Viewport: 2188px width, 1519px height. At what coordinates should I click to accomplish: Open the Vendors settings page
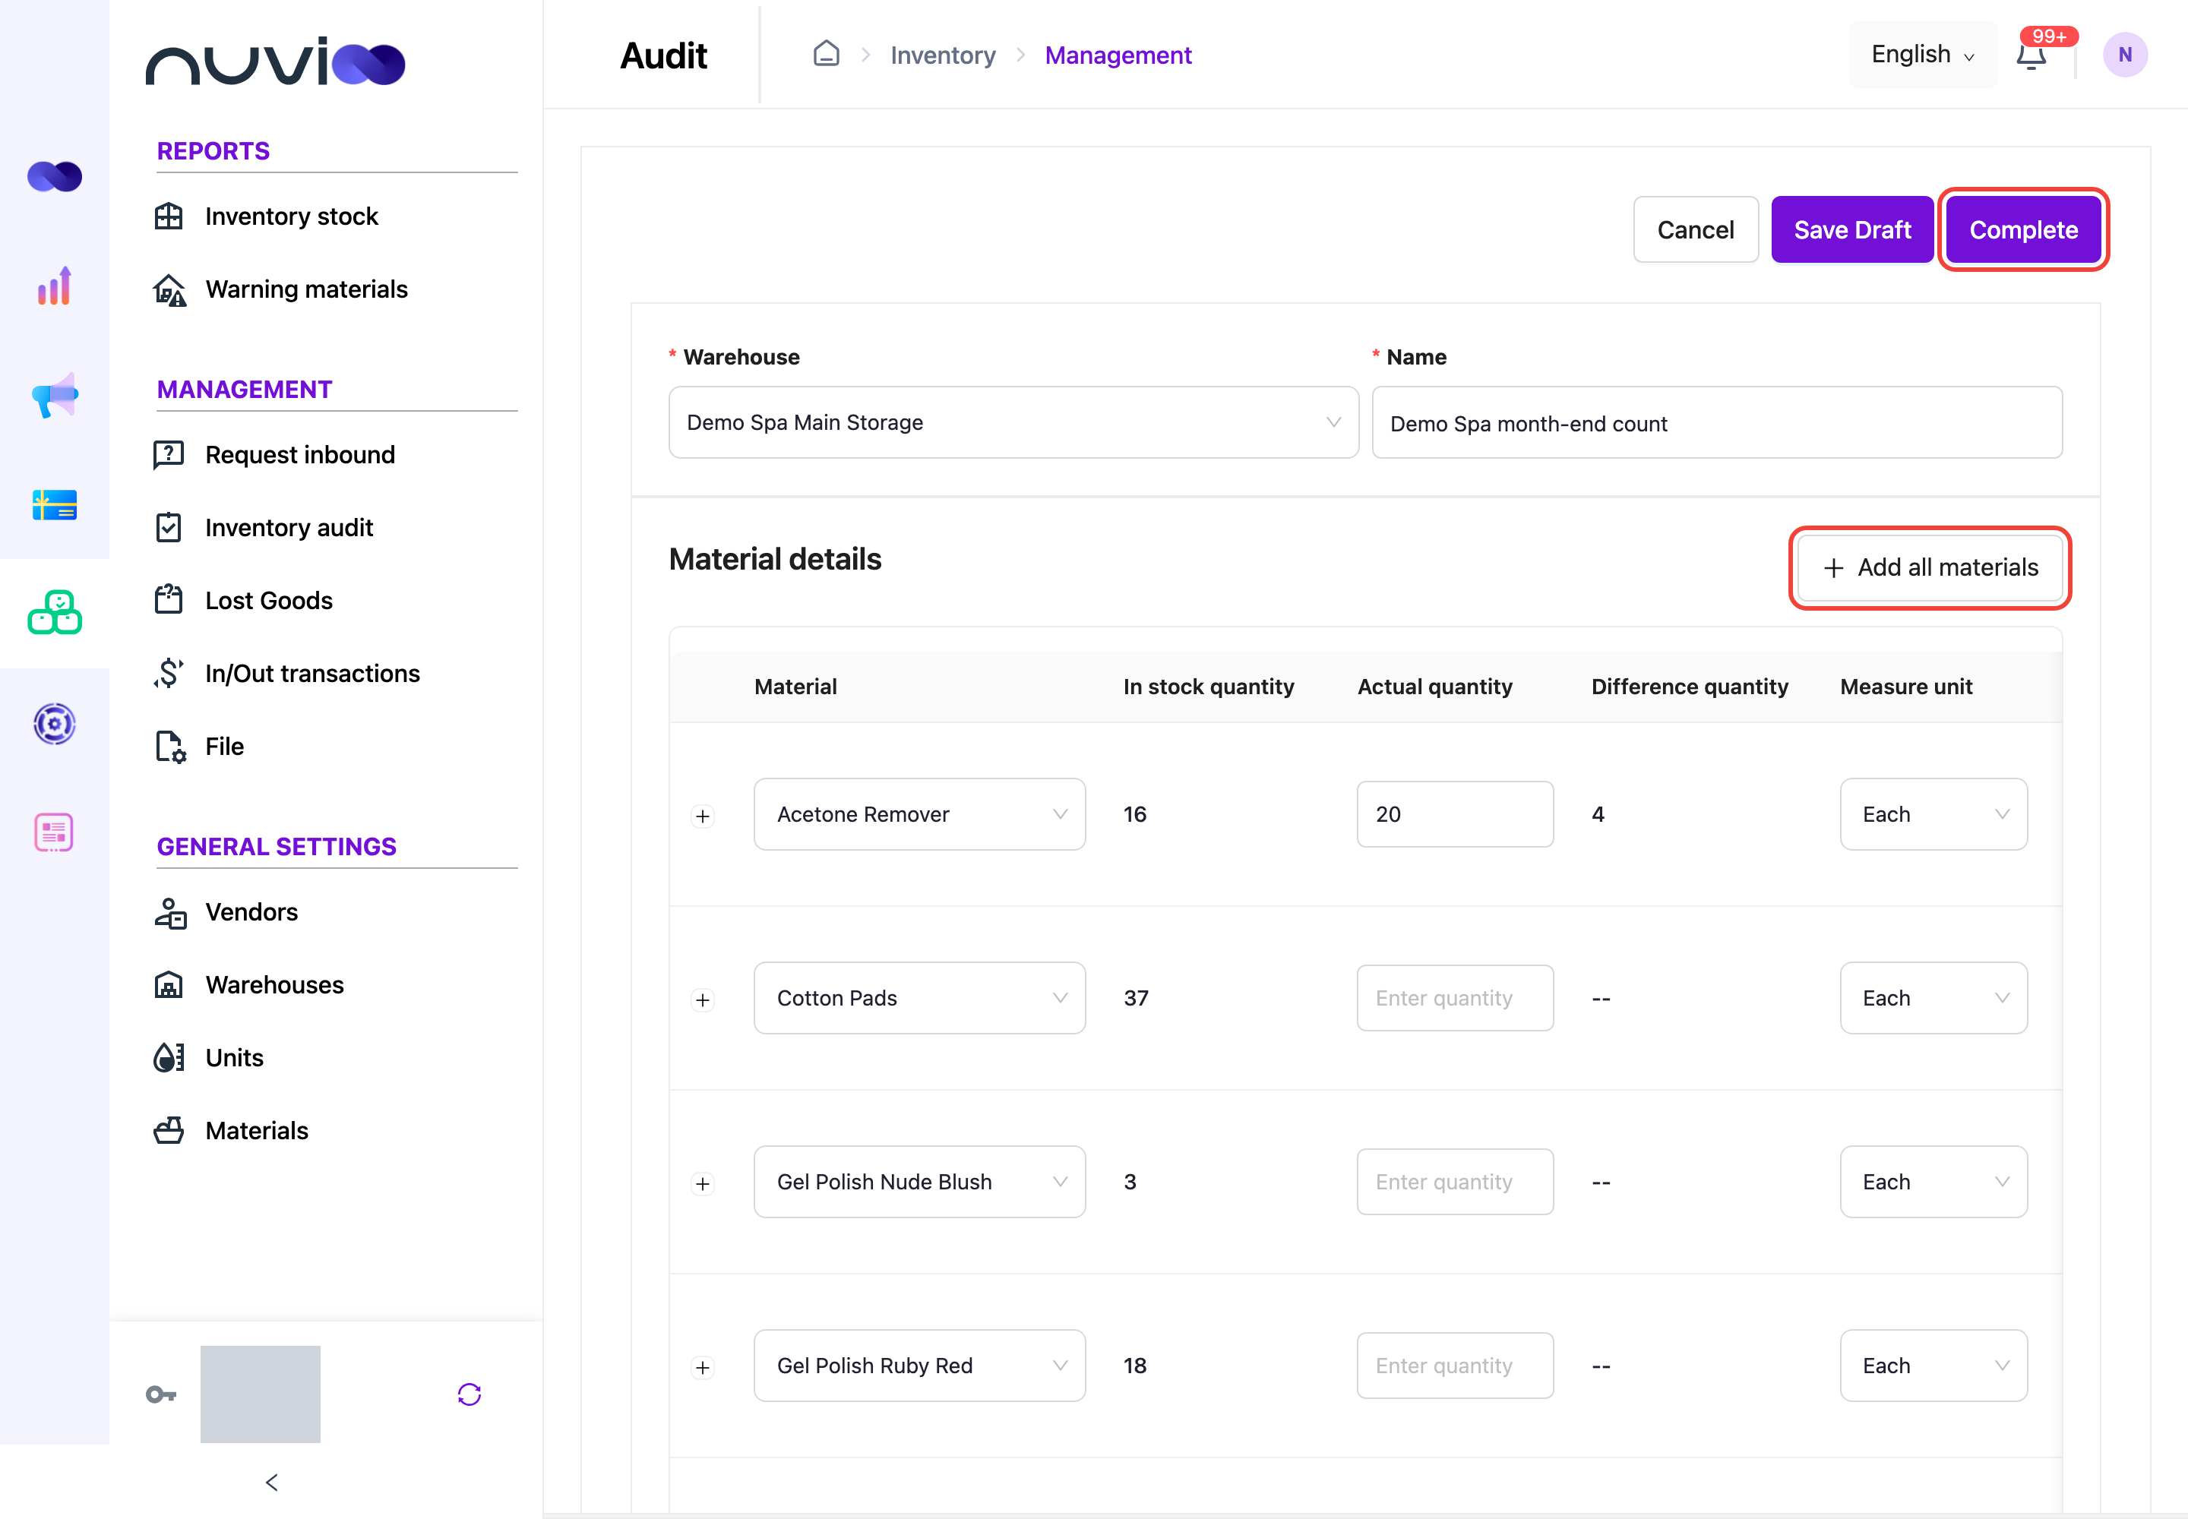tap(251, 912)
